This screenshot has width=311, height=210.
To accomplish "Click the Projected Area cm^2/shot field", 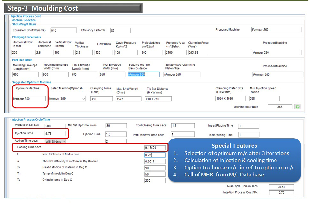I will click(176, 52).
